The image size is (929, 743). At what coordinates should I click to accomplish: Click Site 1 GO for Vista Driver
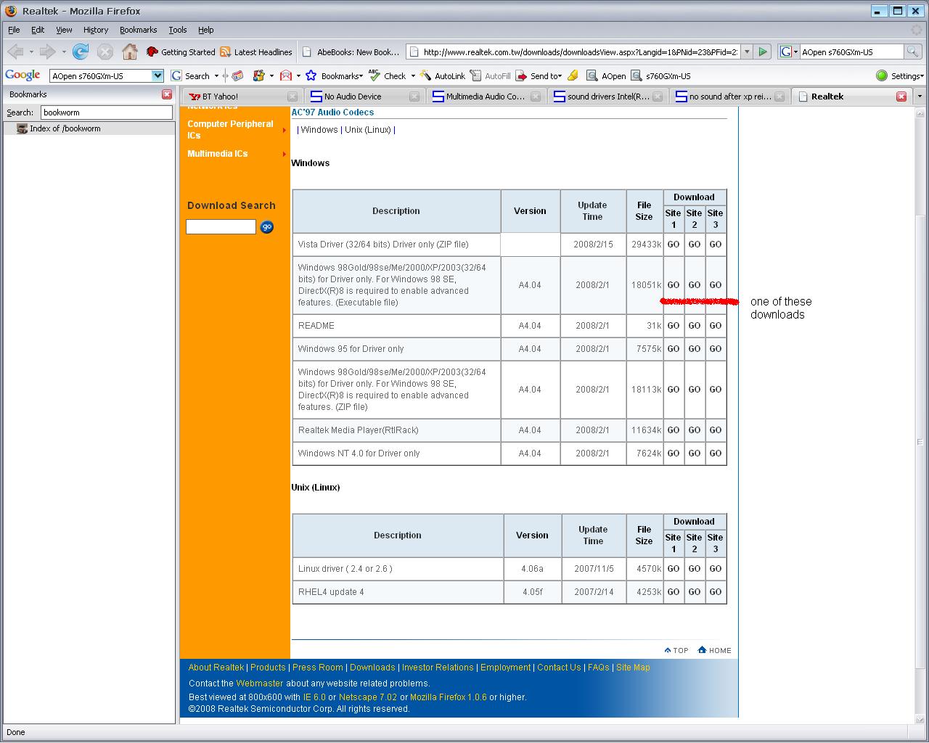coord(674,245)
